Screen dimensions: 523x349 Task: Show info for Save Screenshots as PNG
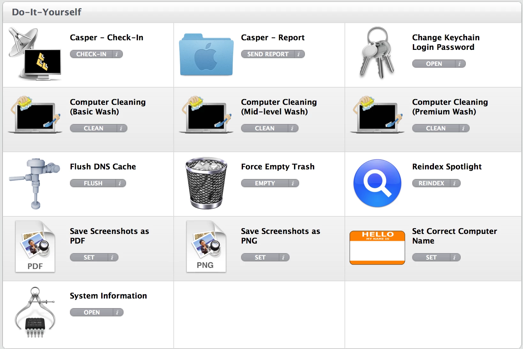284,258
